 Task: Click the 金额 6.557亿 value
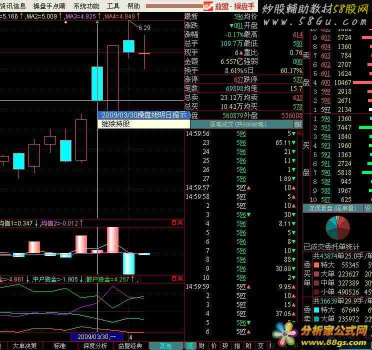tap(232, 61)
